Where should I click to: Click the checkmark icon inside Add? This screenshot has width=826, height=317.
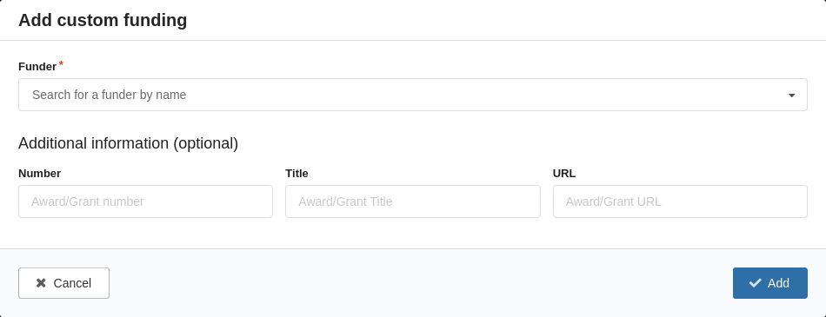point(755,283)
